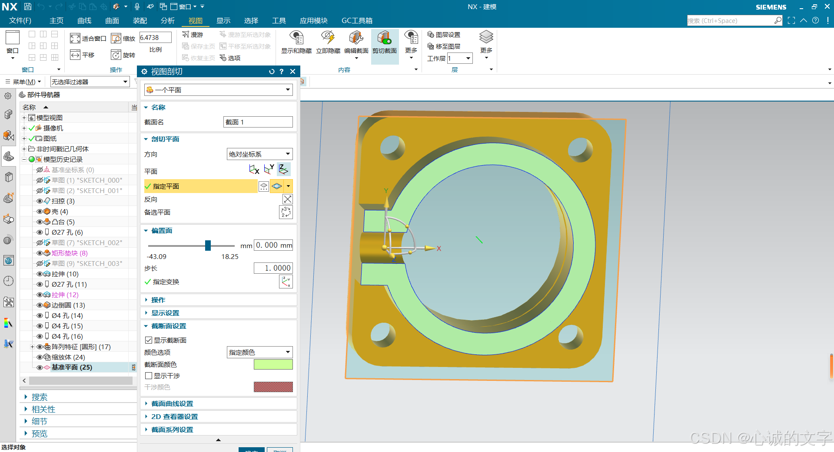Screen dimensions: 834x452
Task: Expand the 操作 section
Action: [218, 300]
